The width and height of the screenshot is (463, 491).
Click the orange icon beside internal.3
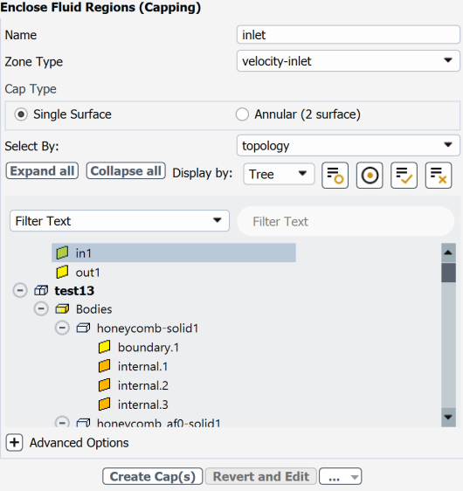(104, 404)
